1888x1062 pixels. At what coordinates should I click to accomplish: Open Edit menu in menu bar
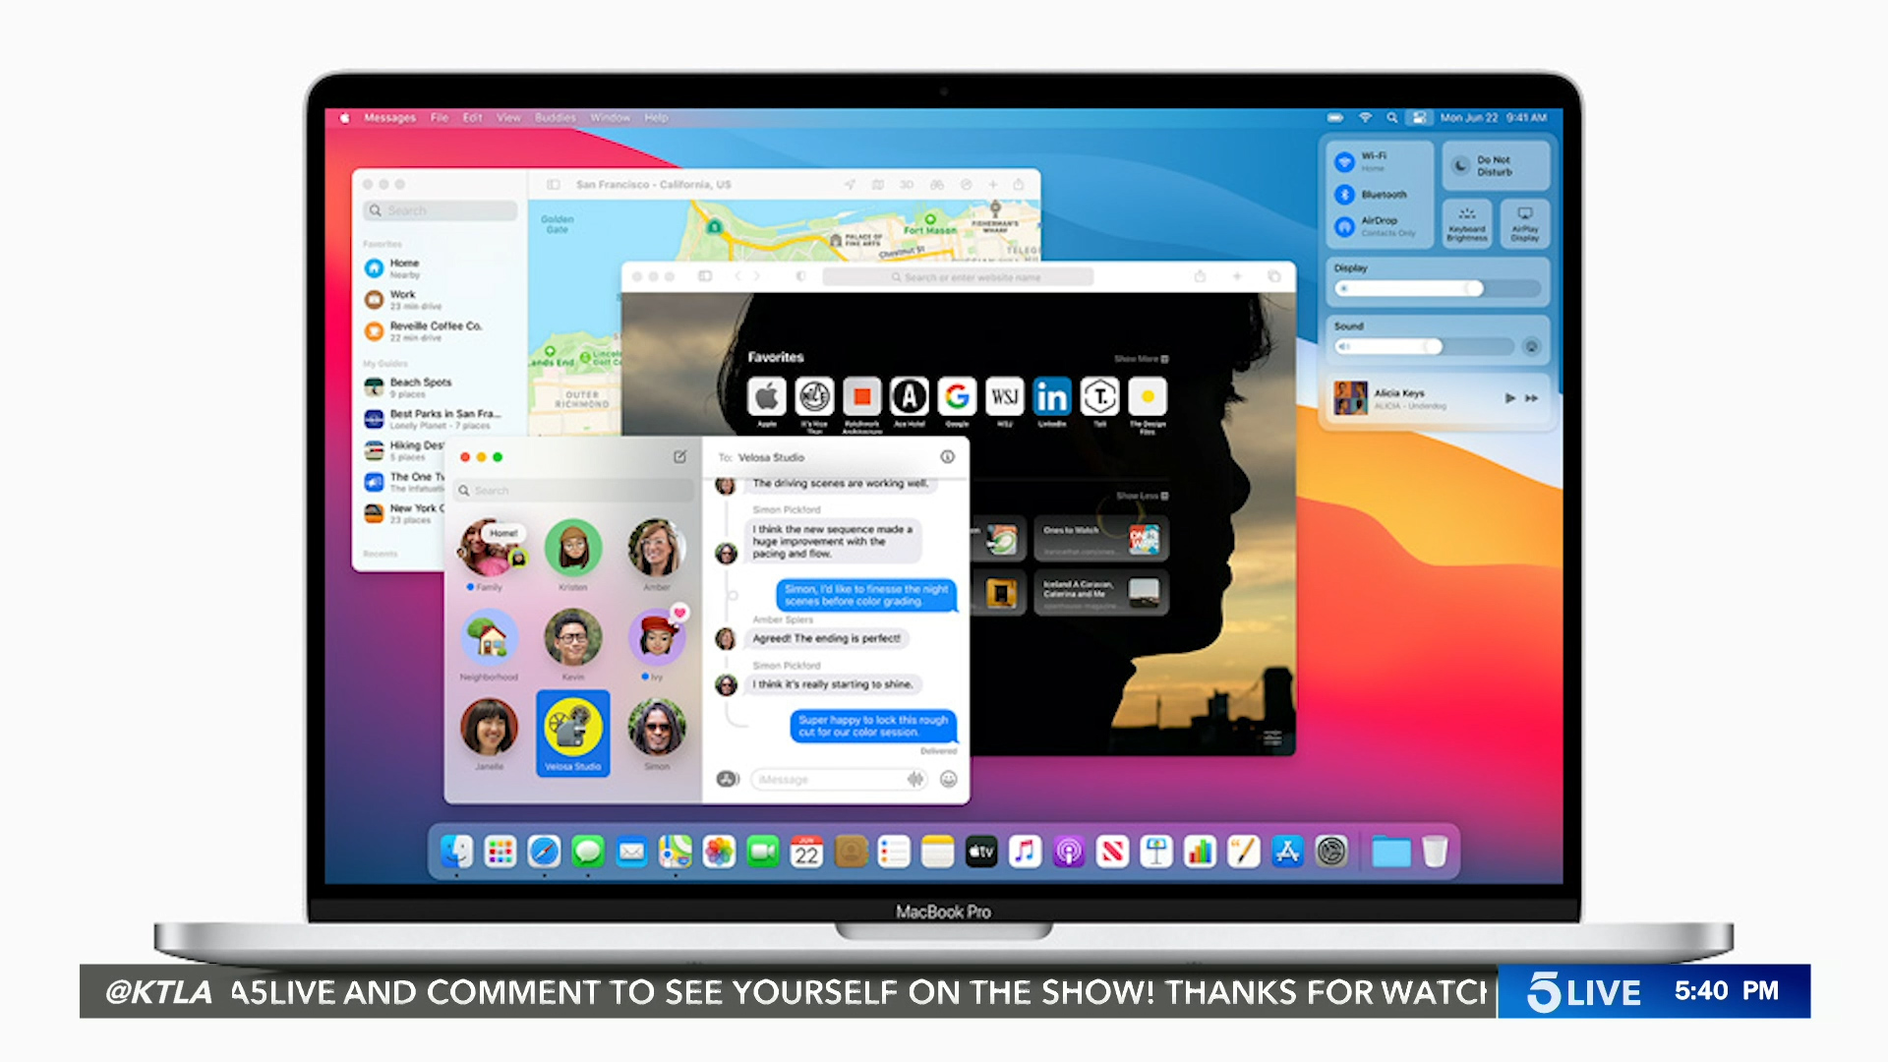point(472,118)
